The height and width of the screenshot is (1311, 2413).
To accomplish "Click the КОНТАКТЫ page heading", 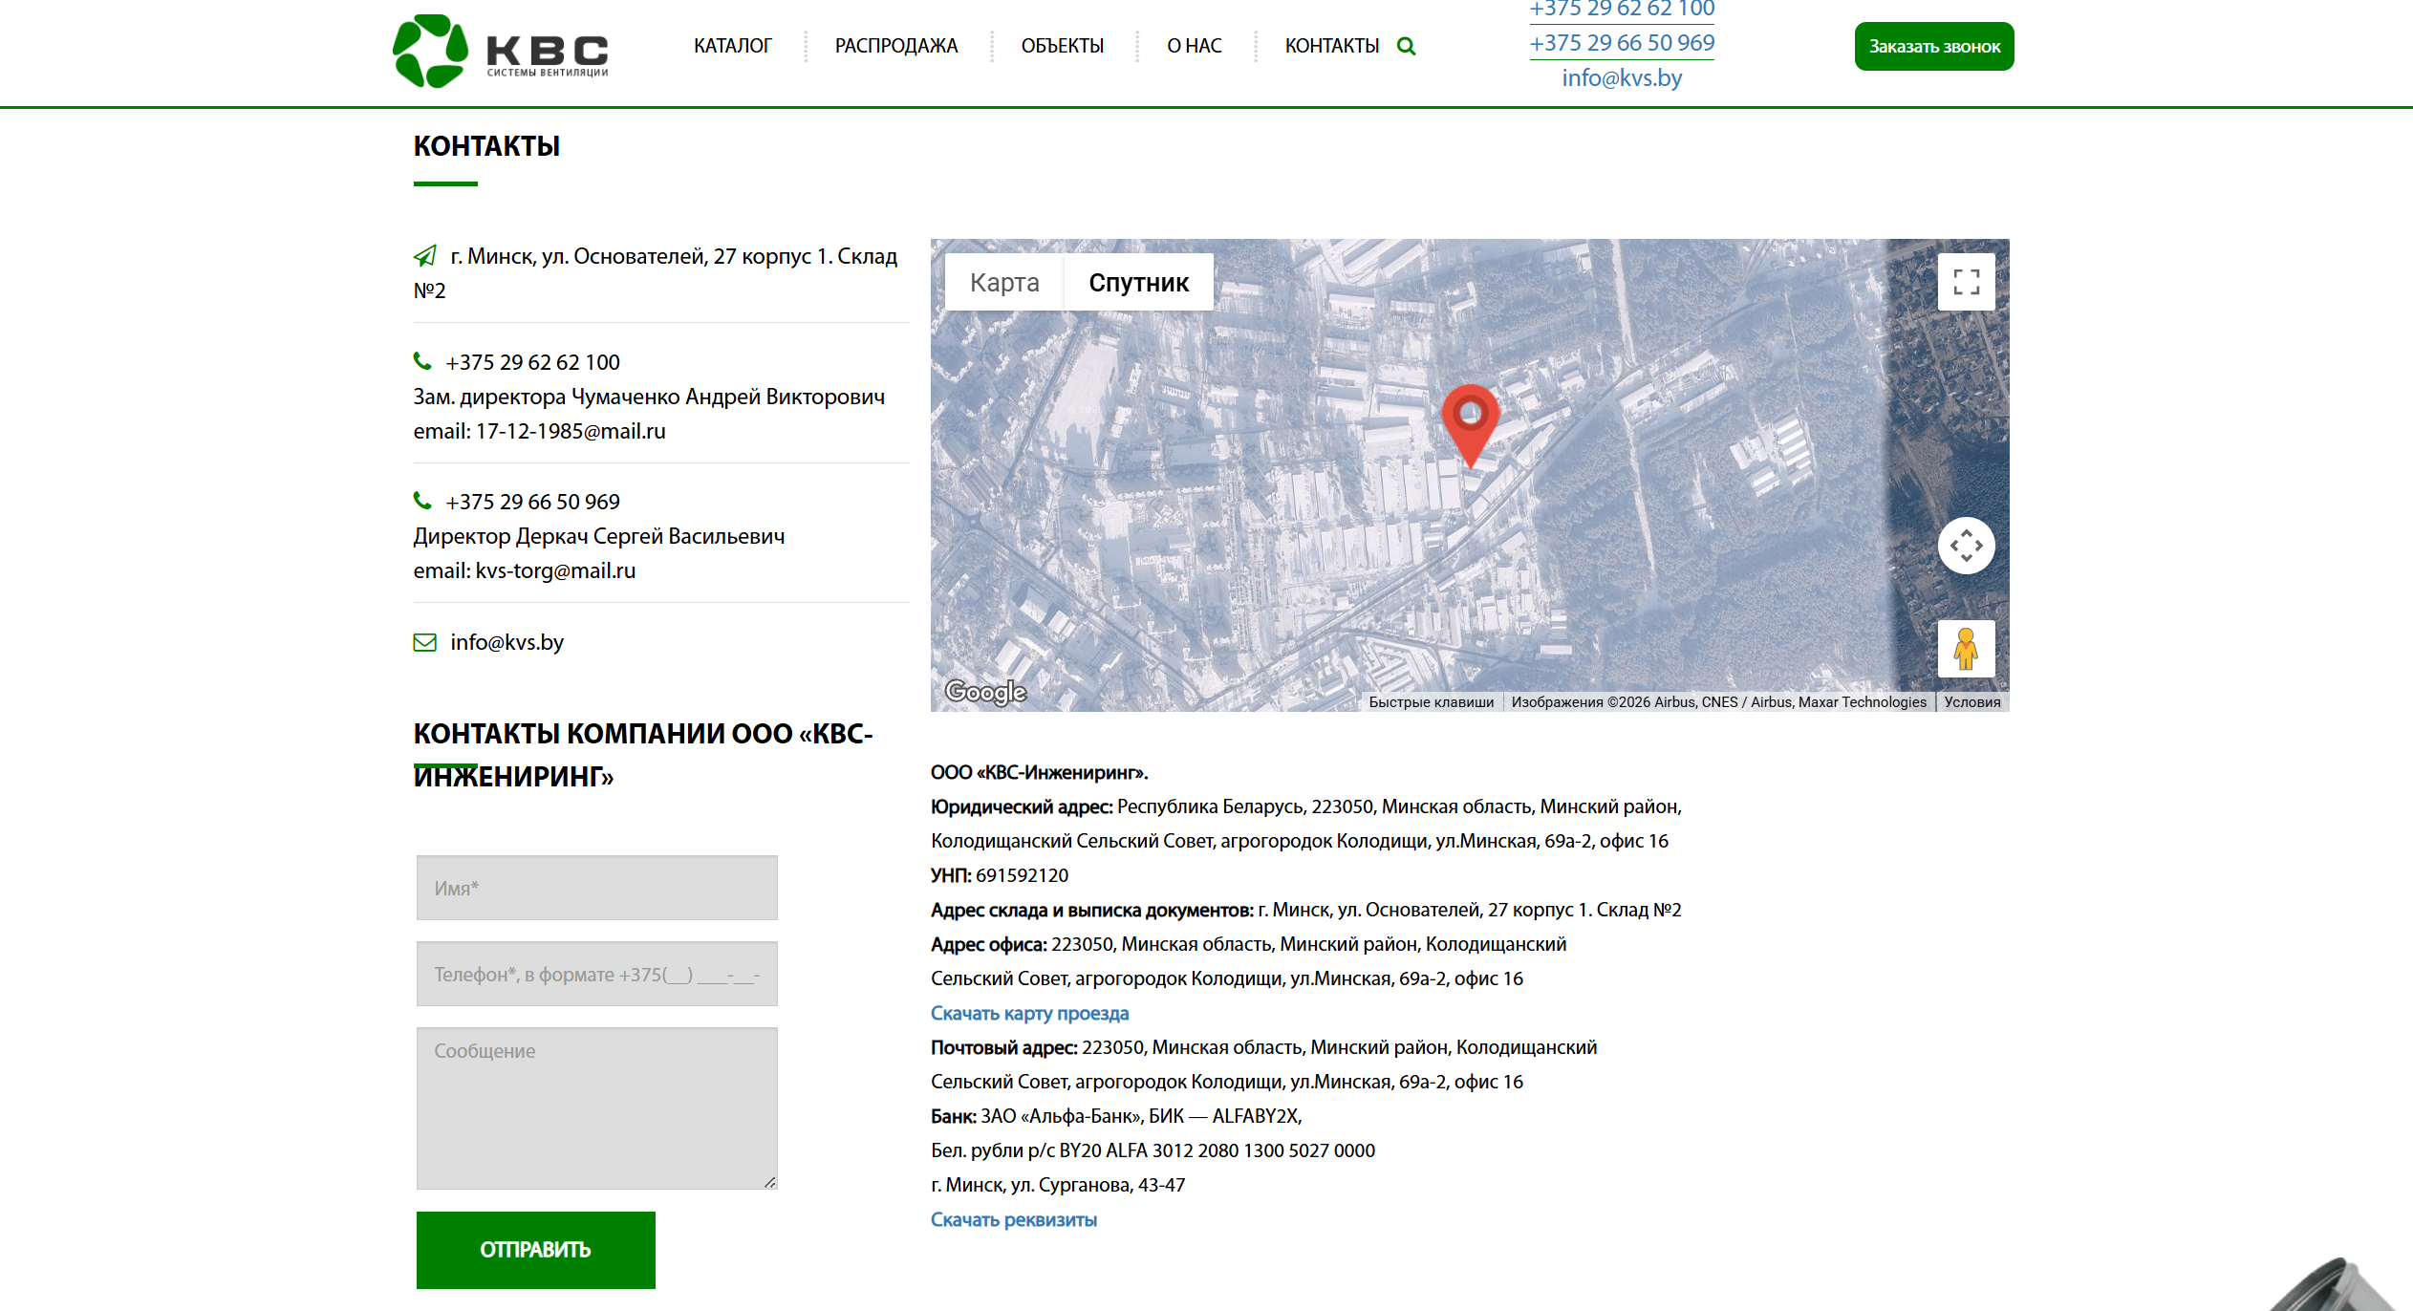I will pos(487,146).
